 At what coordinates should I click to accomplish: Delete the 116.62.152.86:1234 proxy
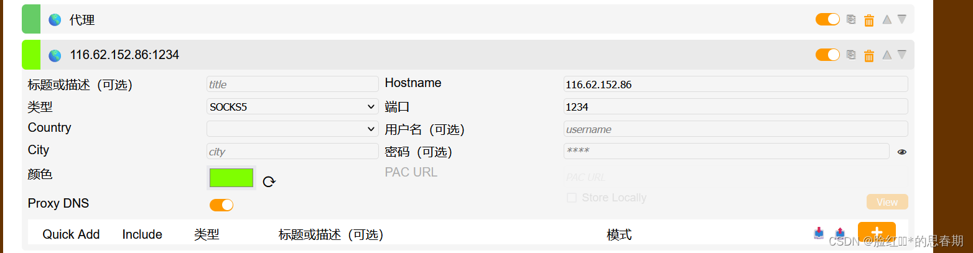[869, 55]
